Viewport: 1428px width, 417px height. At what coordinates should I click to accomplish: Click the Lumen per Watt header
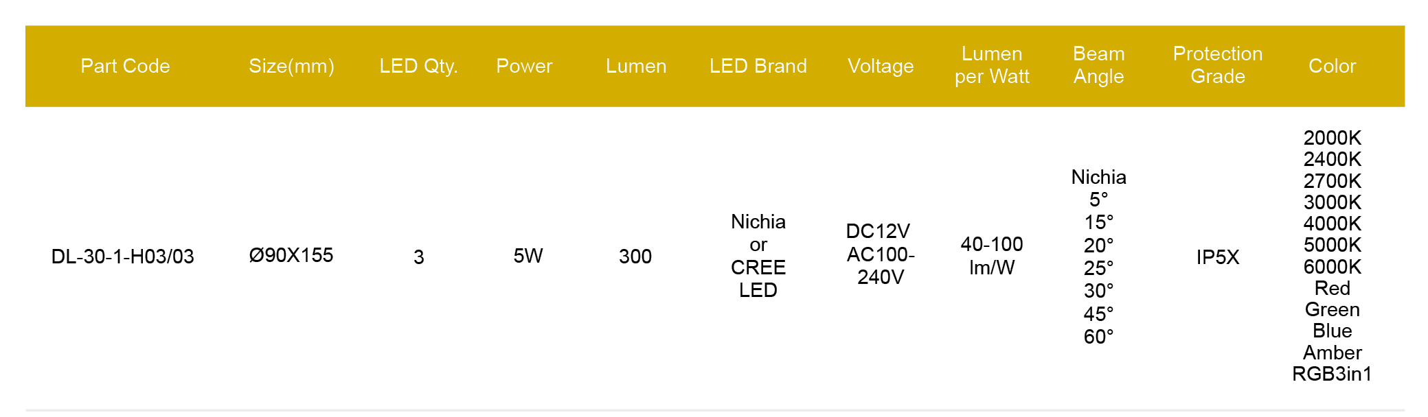coord(992,65)
